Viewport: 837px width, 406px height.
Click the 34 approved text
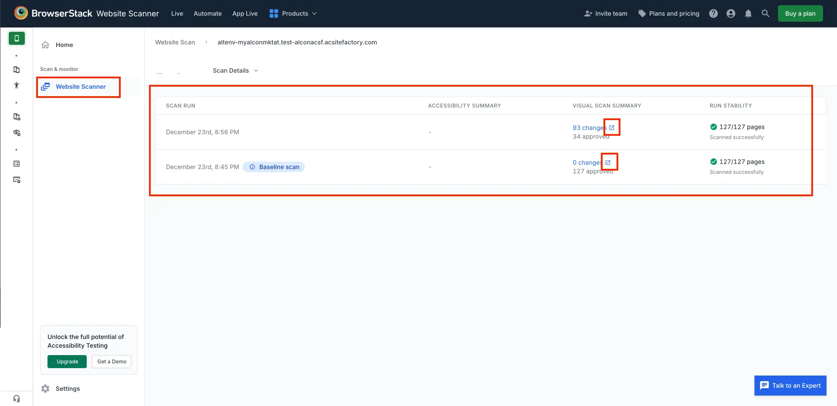591,137
